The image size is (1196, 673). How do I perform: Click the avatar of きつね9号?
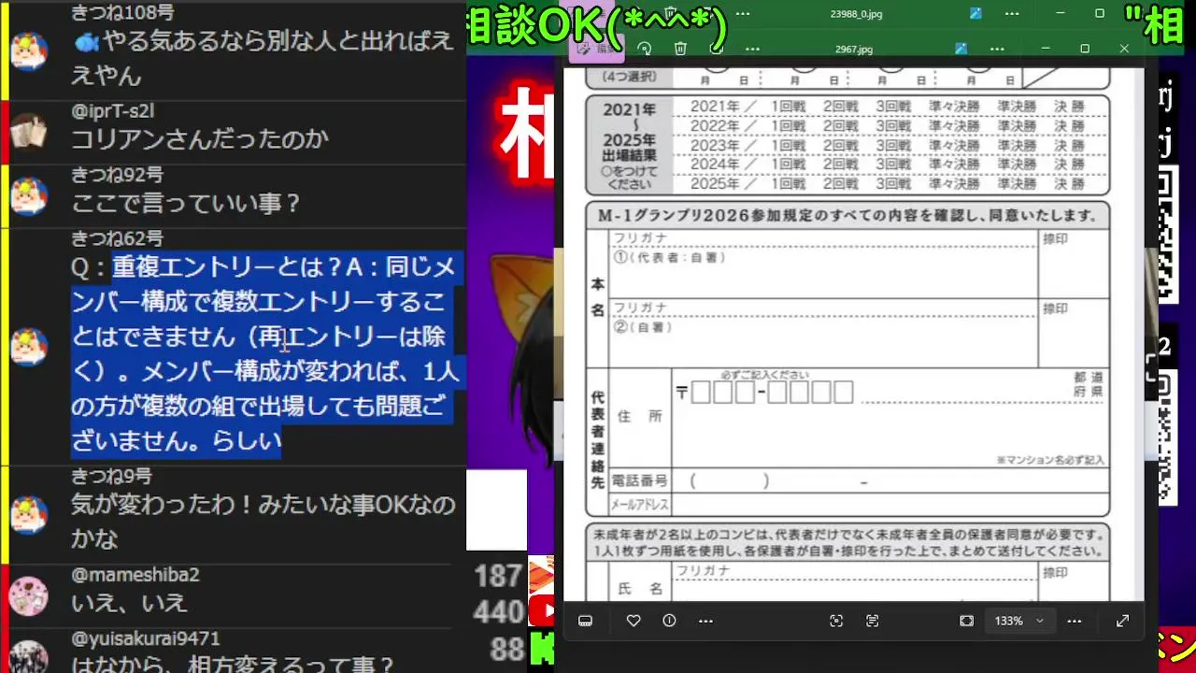(29, 515)
